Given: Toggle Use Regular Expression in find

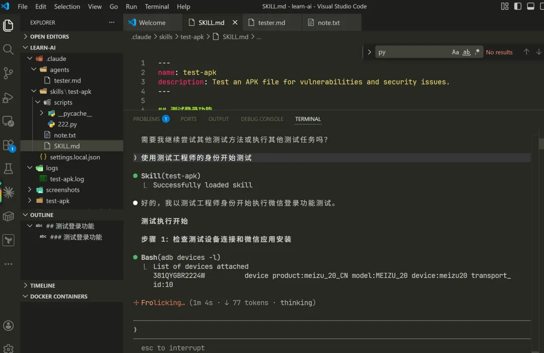Looking at the screenshot, I should coord(477,52).
